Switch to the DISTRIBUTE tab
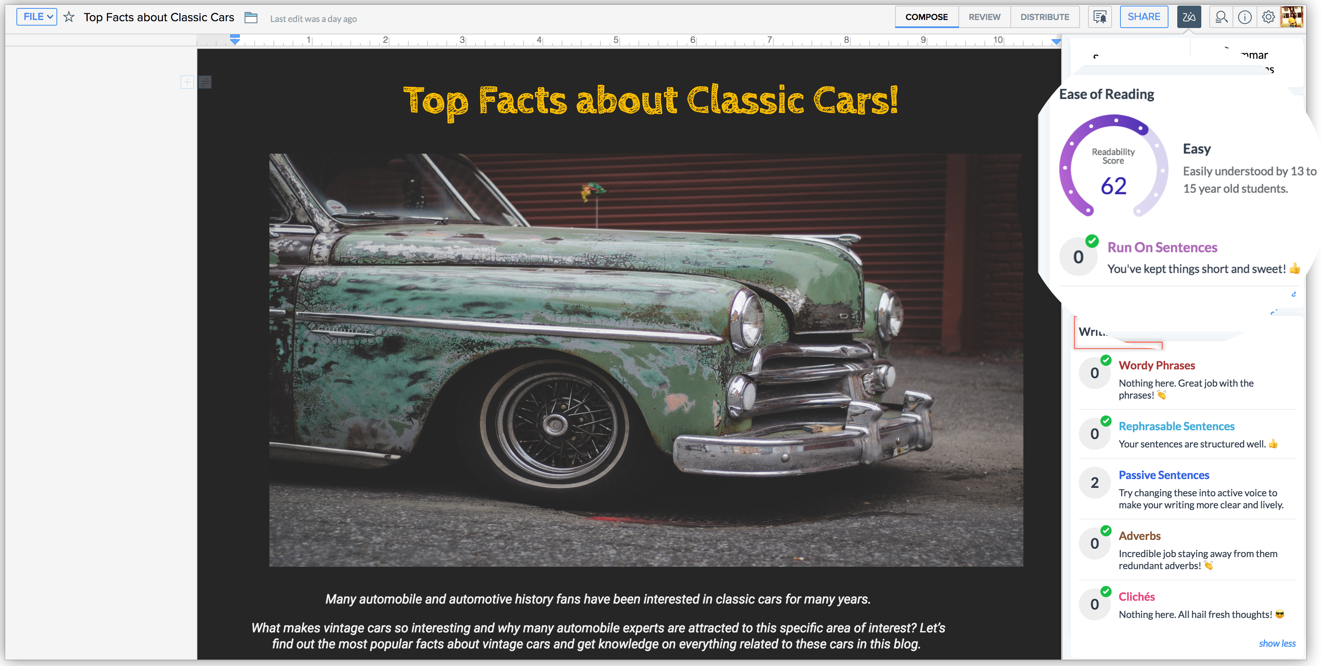The image size is (1333, 666). [x=1044, y=17]
